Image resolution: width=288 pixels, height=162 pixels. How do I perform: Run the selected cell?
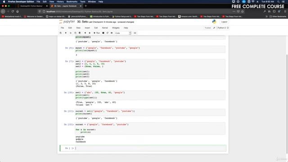(x=97, y=33)
